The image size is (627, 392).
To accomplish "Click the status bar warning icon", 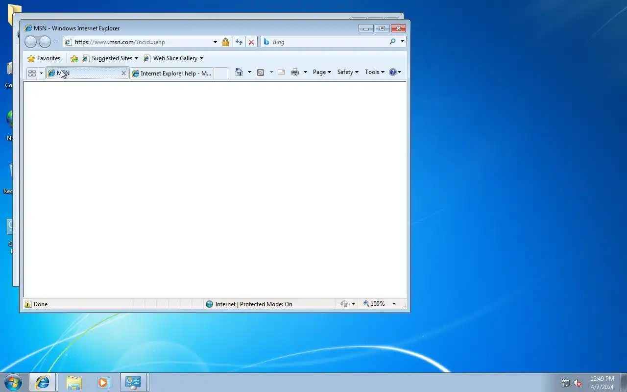I will coord(28,304).
